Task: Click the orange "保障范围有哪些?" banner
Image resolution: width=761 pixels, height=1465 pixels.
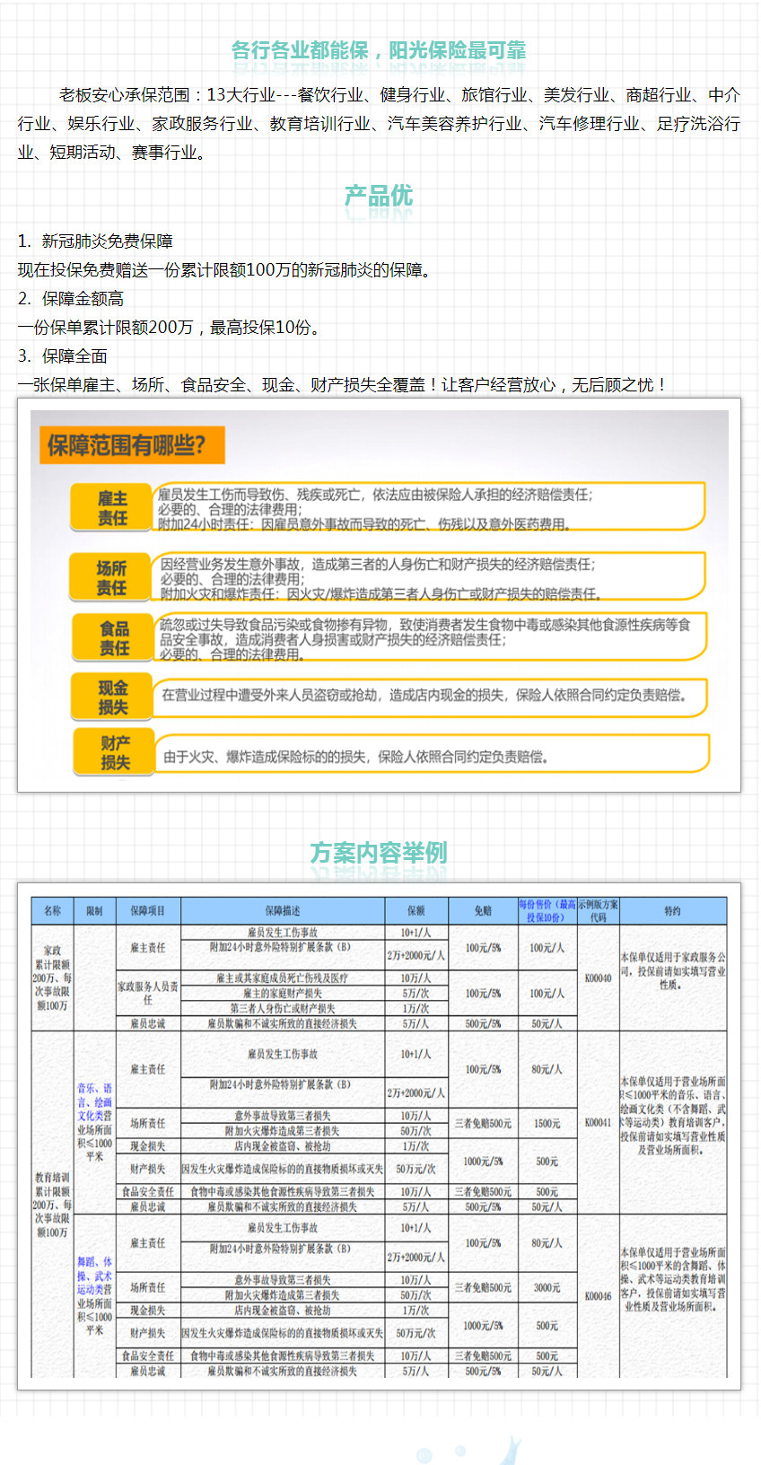Action: 131,445
